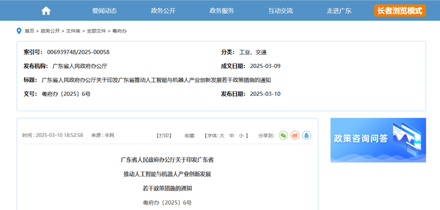Navigate to 文件库 breadcrumb link
This screenshot has width=440, height=210.
[73, 31]
